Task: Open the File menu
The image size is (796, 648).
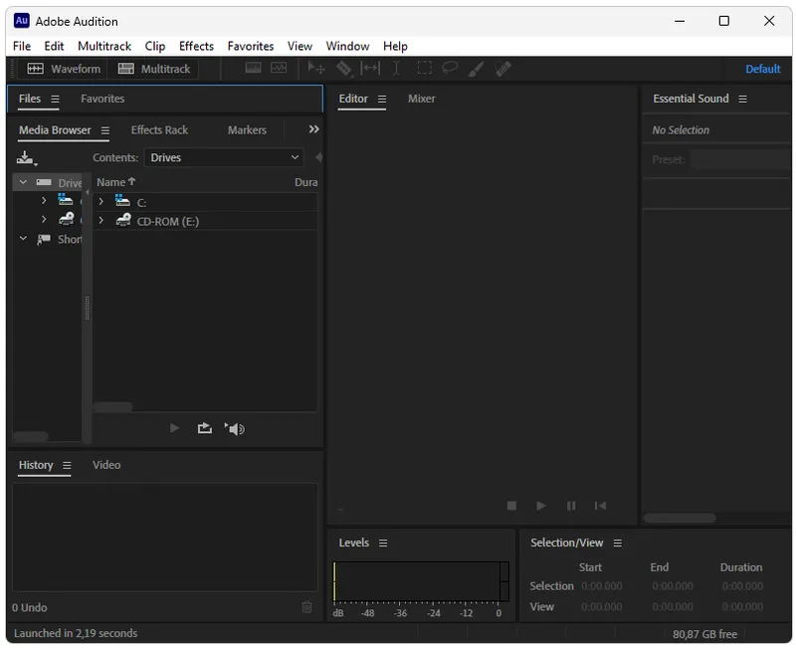Action: coord(22,46)
